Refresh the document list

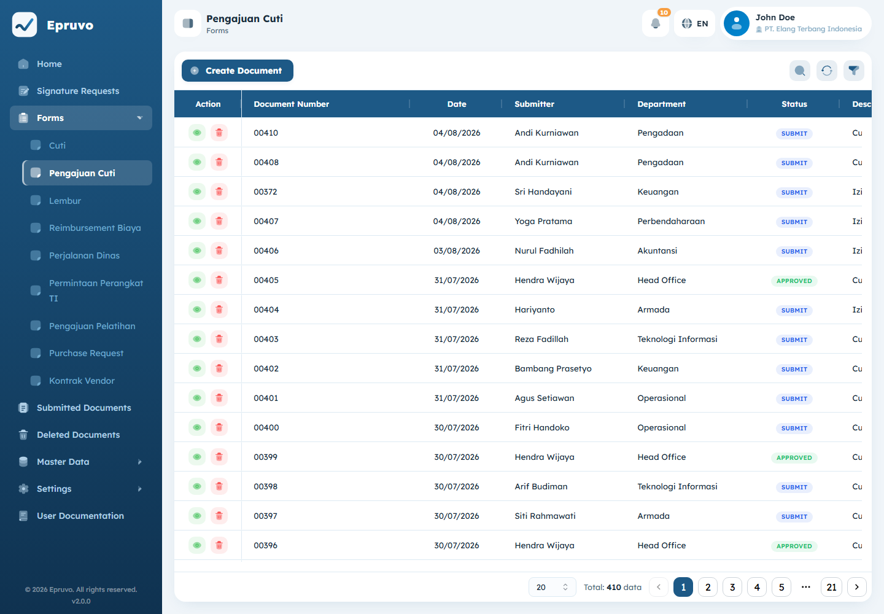pos(827,71)
